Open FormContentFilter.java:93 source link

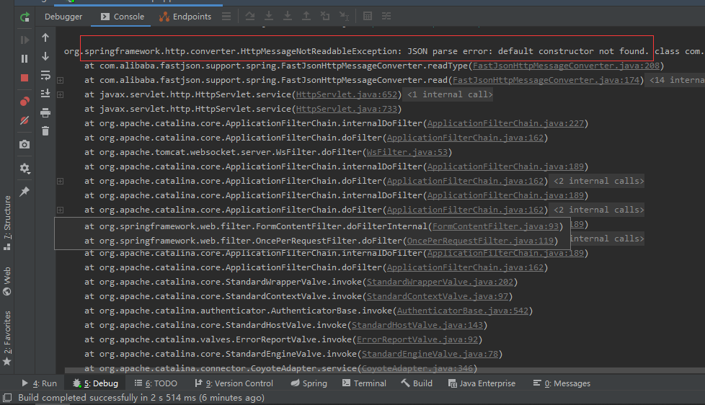click(495, 226)
